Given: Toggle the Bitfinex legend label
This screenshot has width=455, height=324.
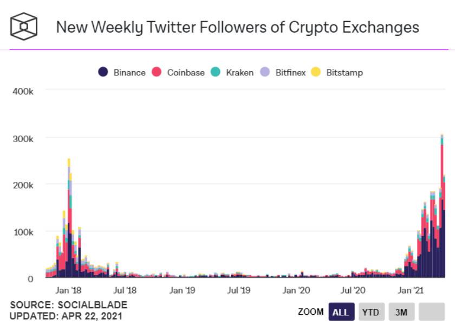Looking at the screenshot, I should [x=290, y=72].
